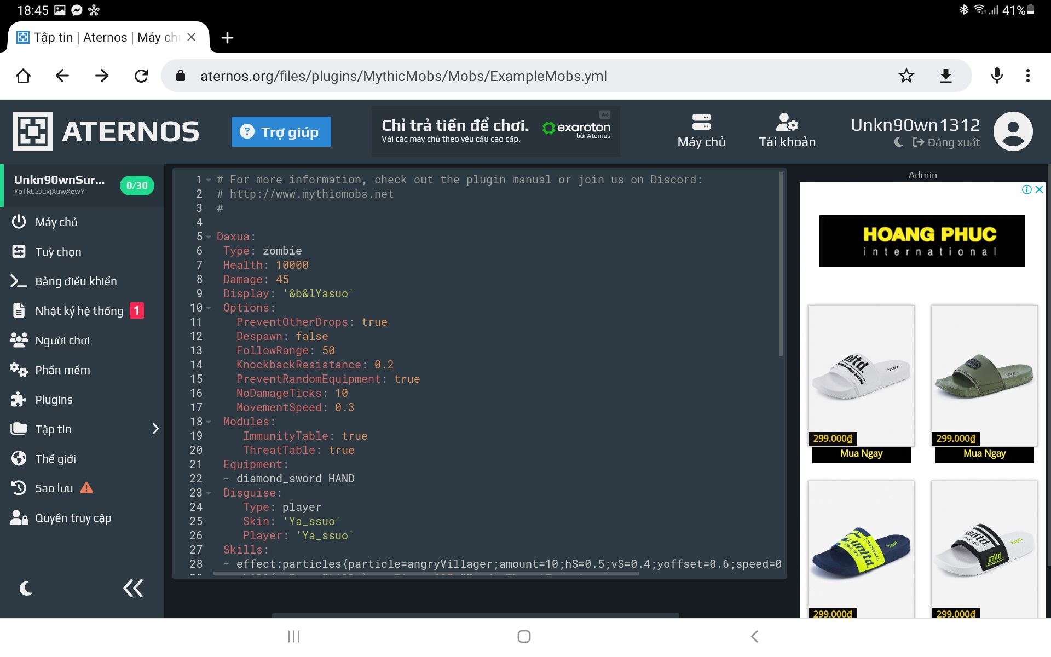Bookmark page with the star icon
The height and width of the screenshot is (657, 1051).
(906, 76)
